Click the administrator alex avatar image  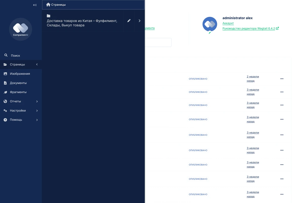210,24
